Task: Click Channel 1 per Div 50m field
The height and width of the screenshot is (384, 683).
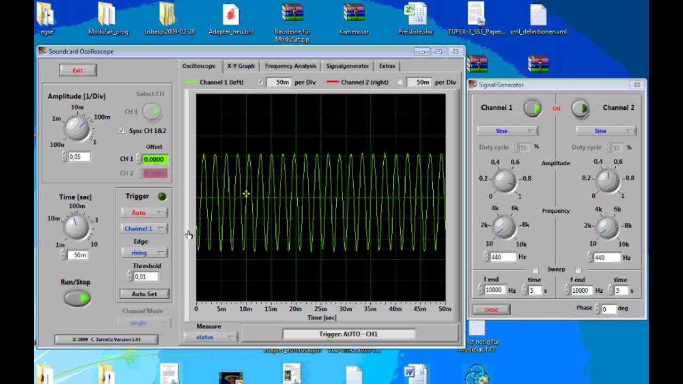Action: [279, 82]
